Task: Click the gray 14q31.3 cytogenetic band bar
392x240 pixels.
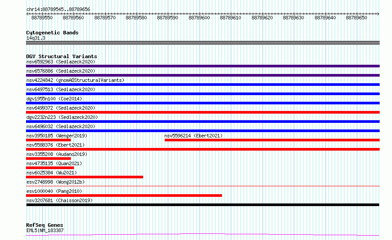Action: click(x=203, y=43)
